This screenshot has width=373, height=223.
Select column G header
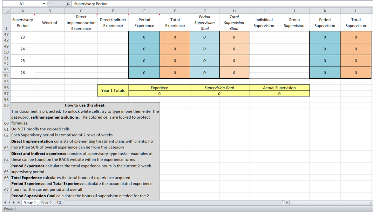[205, 11]
